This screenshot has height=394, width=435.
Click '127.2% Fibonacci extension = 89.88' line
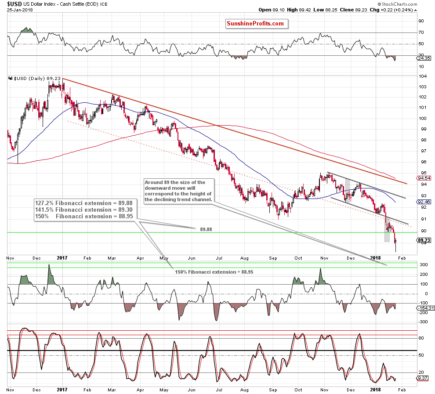coord(85,203)
